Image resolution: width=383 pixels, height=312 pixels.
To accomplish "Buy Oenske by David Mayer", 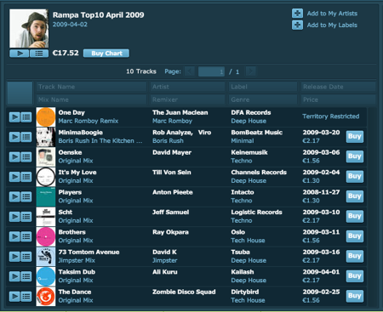I will pos(355,156).
